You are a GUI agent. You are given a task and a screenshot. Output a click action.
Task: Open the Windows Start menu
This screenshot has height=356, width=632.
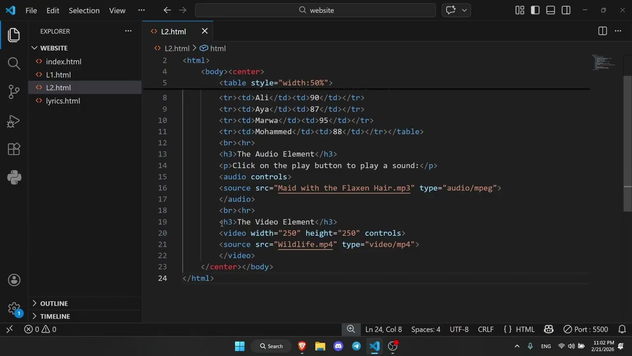click(239, 346)
